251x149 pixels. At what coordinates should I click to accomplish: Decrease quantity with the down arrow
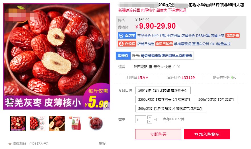pyautogui.click(x=149, y=121)
